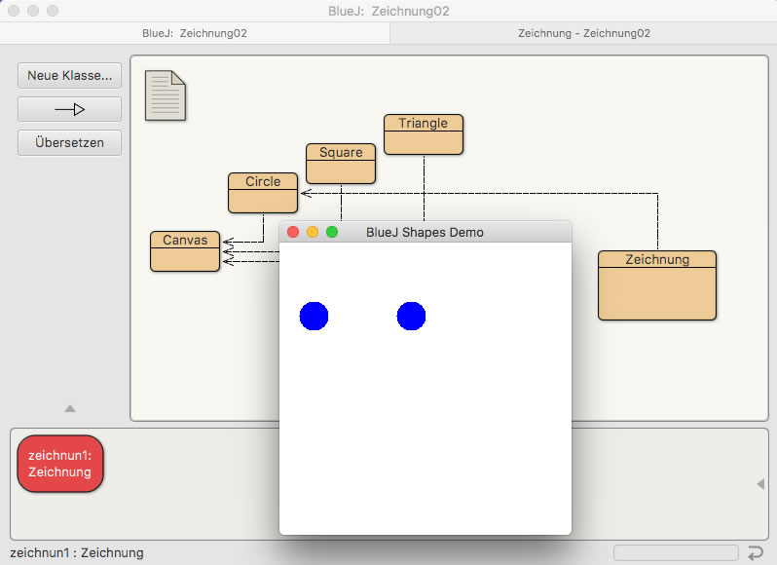777x565 pixels.
Task: Select the Canvas class box
Action: (x=184, y=251)
